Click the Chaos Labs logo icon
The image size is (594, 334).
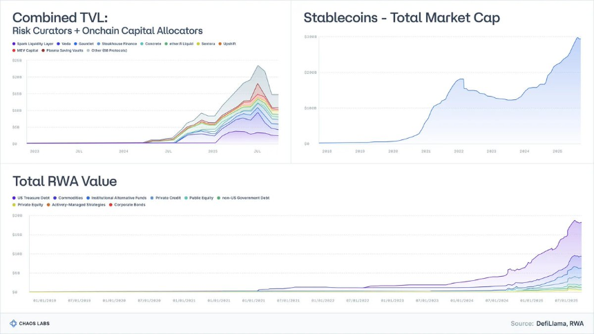point(13,324)
